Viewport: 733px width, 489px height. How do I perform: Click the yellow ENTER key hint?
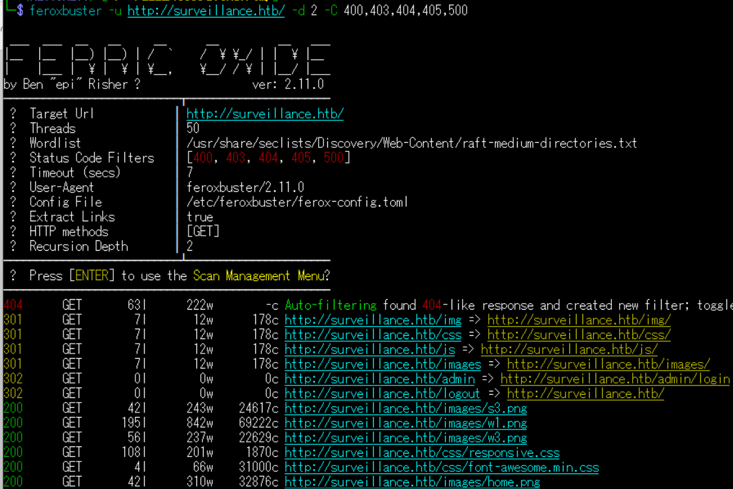click(x=94, y=276)
